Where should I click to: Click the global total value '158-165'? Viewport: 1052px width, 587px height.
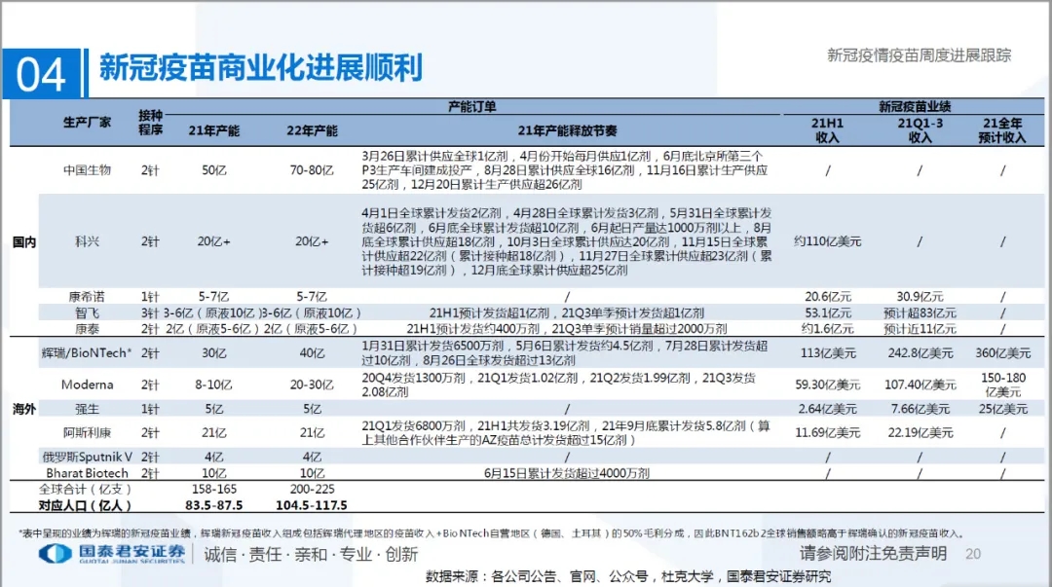(213, 489)
